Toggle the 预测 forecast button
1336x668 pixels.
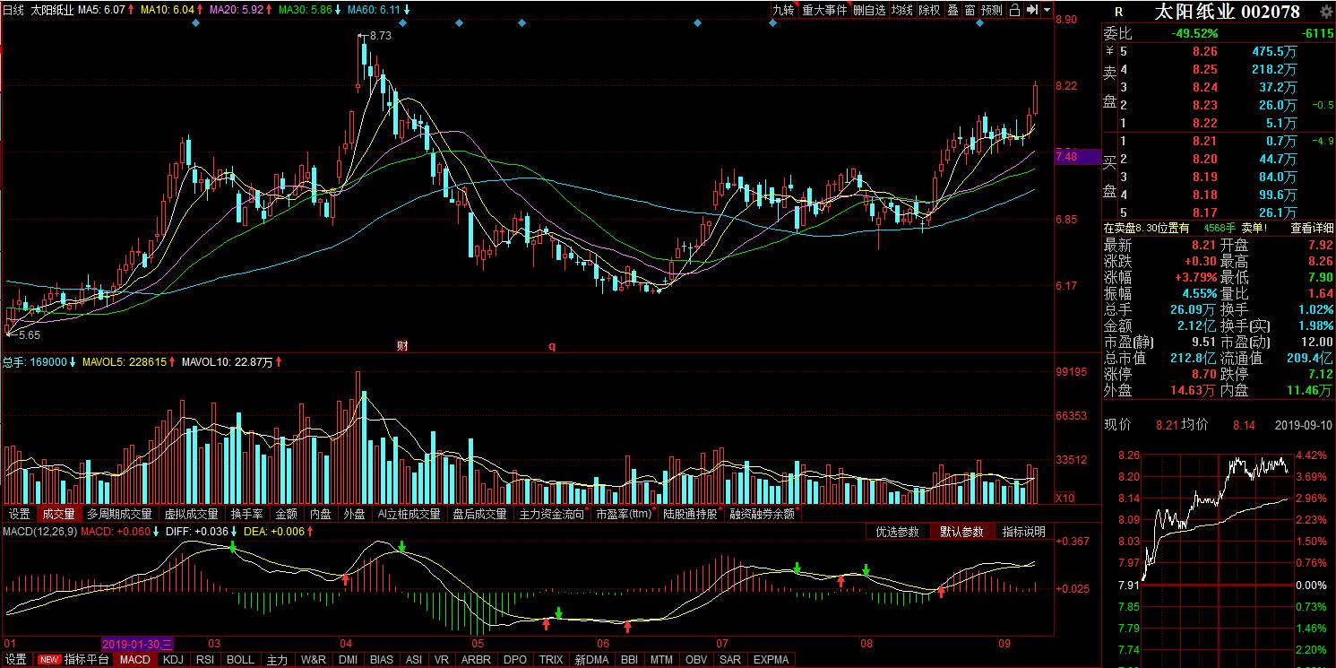pos(991,10)
